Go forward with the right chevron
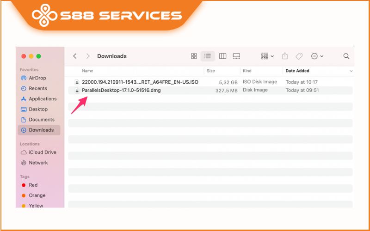Image resolution: width=370 pixels, height=231 pixels. coord(88,56)
